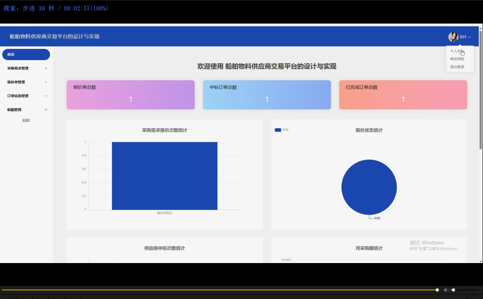Select the 船舶 submenu item

tap(26, 120)
